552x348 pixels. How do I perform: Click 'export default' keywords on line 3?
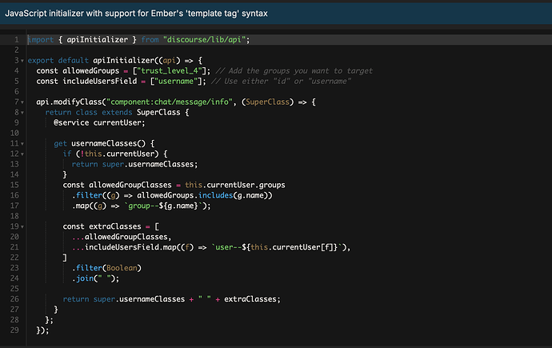tap(58, 61)
